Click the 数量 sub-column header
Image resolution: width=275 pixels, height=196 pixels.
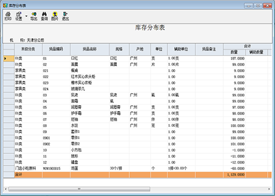click(234, 52)
